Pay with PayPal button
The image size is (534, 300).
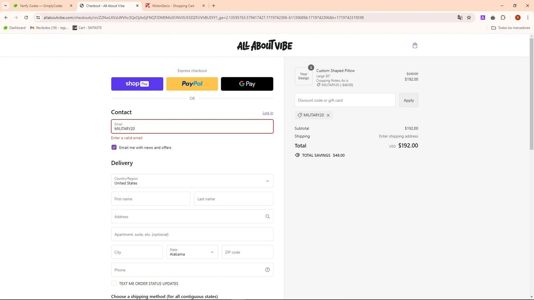(x=192, y=84)
